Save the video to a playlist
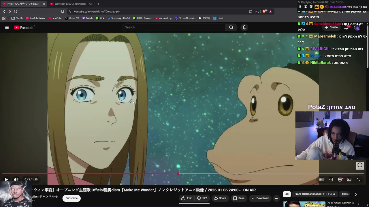The width and height of the screenshot is (369, 207). pyautogui.click(x=239, y=198)
